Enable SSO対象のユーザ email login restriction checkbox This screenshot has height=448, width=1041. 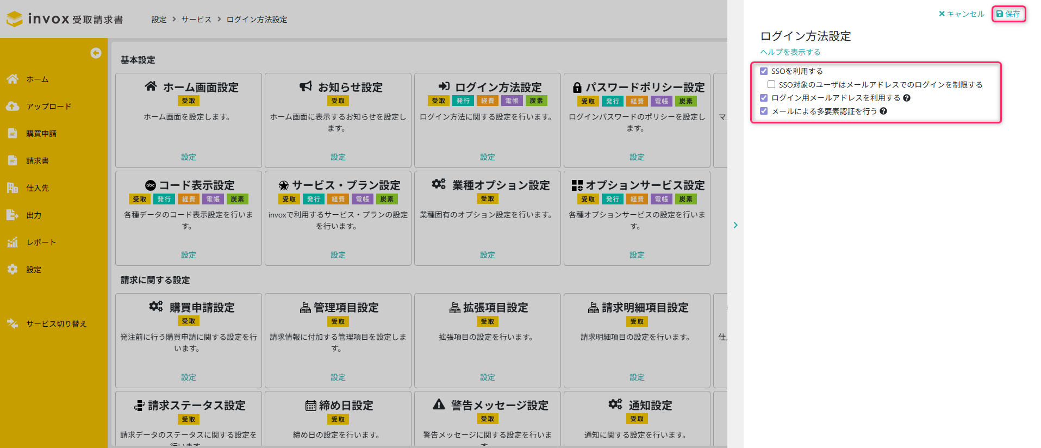(771, 84)
